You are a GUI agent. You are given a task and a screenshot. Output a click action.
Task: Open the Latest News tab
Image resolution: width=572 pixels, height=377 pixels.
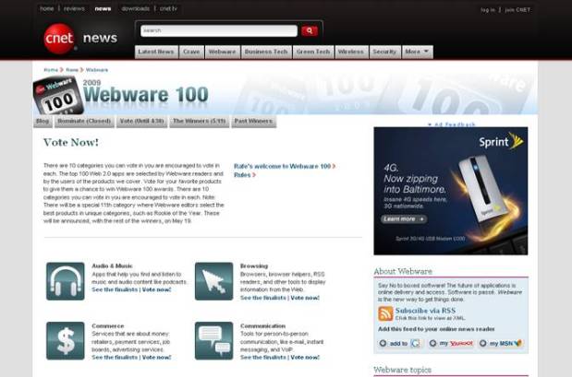(x=156, y=52)
